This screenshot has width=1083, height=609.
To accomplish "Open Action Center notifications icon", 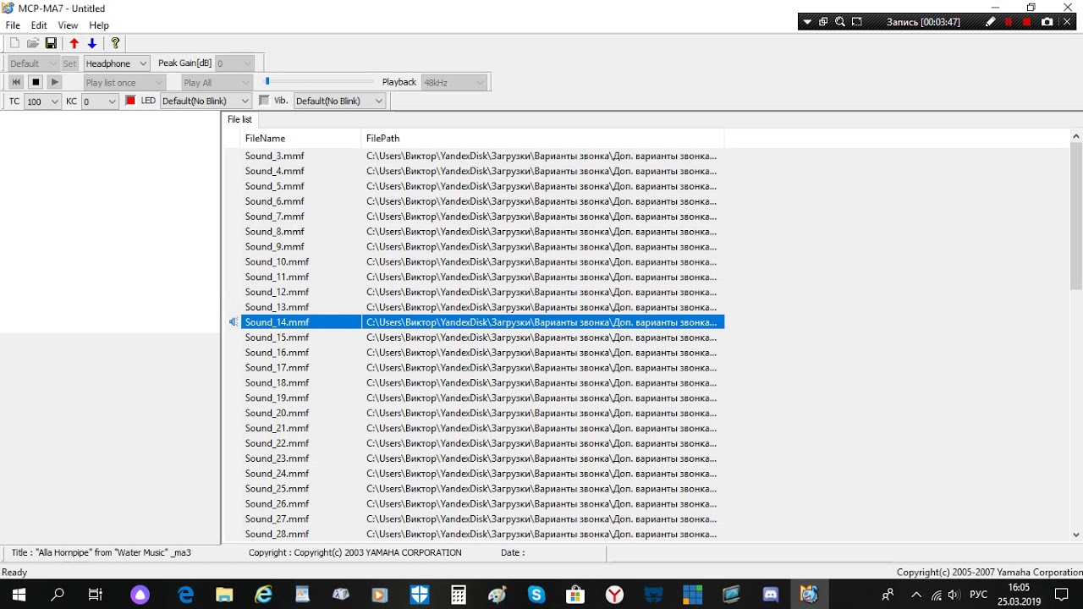I will pyautogui.click(x=1062, y=595).
